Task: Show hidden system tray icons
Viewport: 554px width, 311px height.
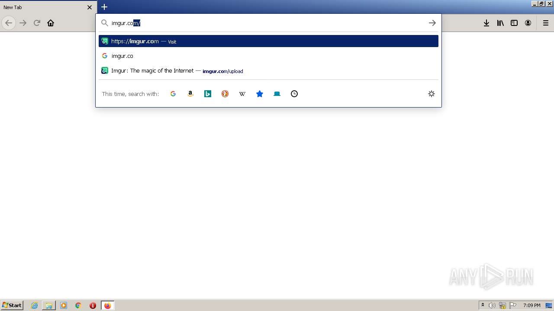Action: pos(483,305)
